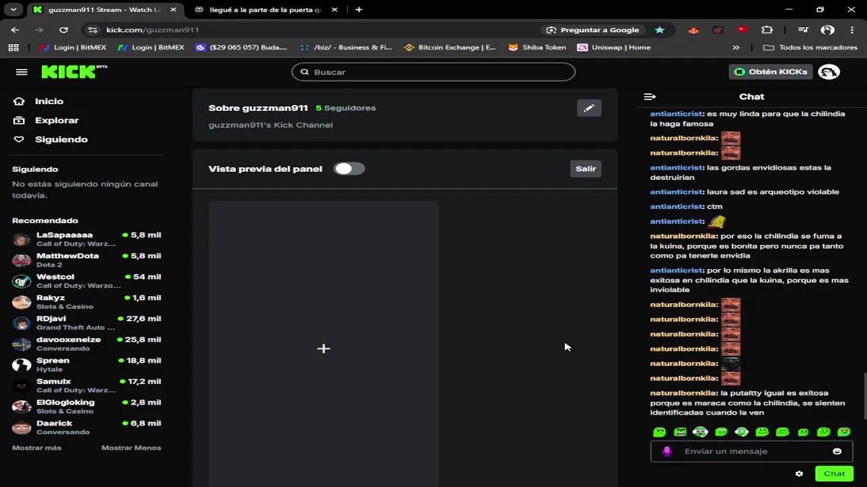
Task: Open Daarick recommended channel
Action: (x=87, y=428)
